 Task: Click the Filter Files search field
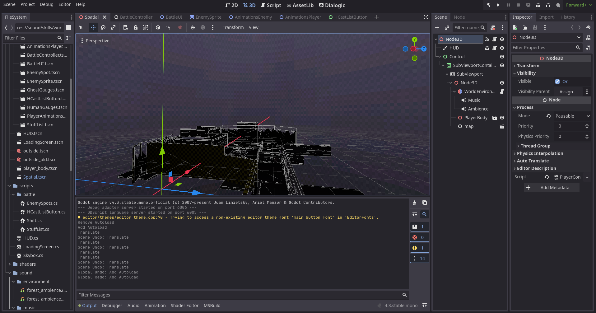tap(33, 38)
